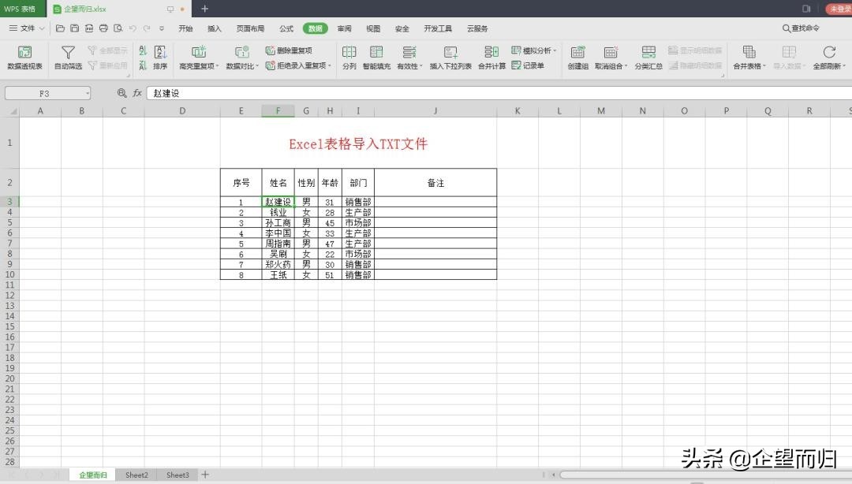Click the undo arrow icon
This screenshot has height=484, width=852.
click(x=133, y=28)
